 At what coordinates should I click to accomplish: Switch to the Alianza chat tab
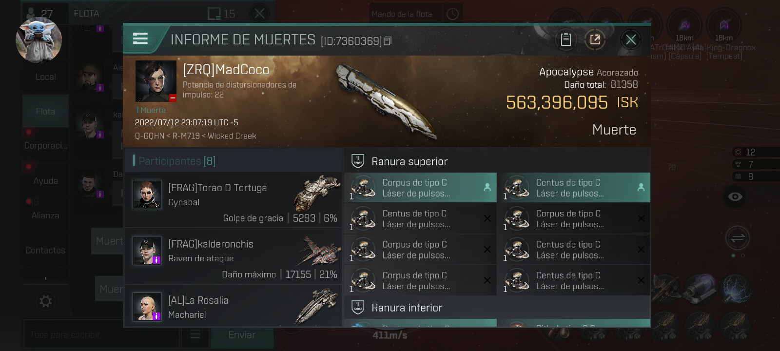(45, 215)
